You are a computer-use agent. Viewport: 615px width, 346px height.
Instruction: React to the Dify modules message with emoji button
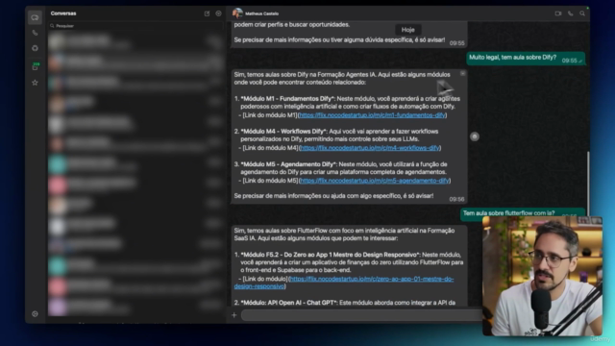point(475,136)
